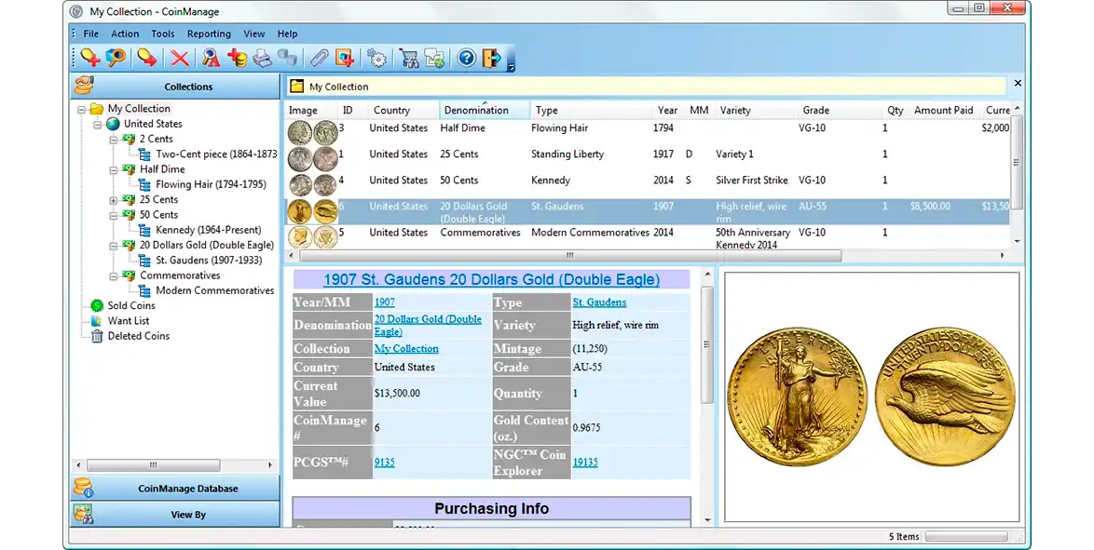Click the Sold Coins green dollar icon
1094x550 pixels.
(x=97, y=305)
